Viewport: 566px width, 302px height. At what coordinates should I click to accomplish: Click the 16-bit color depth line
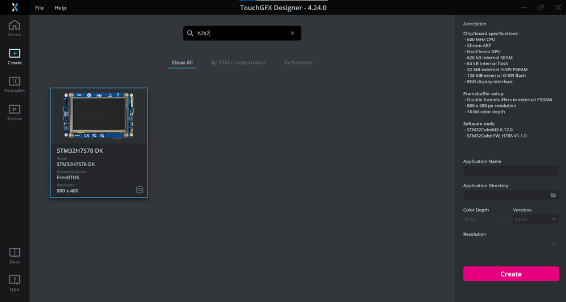click(486, 111)
